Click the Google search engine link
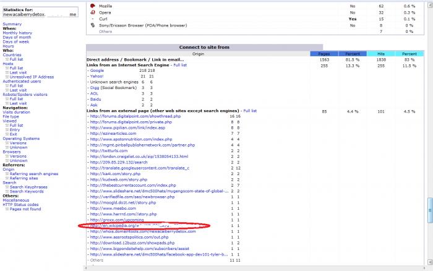The width and height of the screenshot is (433, 271). tap(96, 71)
